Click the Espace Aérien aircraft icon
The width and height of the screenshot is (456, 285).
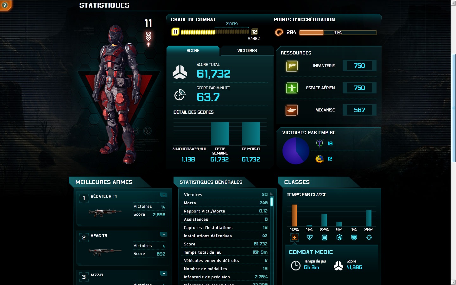(292, 88)
